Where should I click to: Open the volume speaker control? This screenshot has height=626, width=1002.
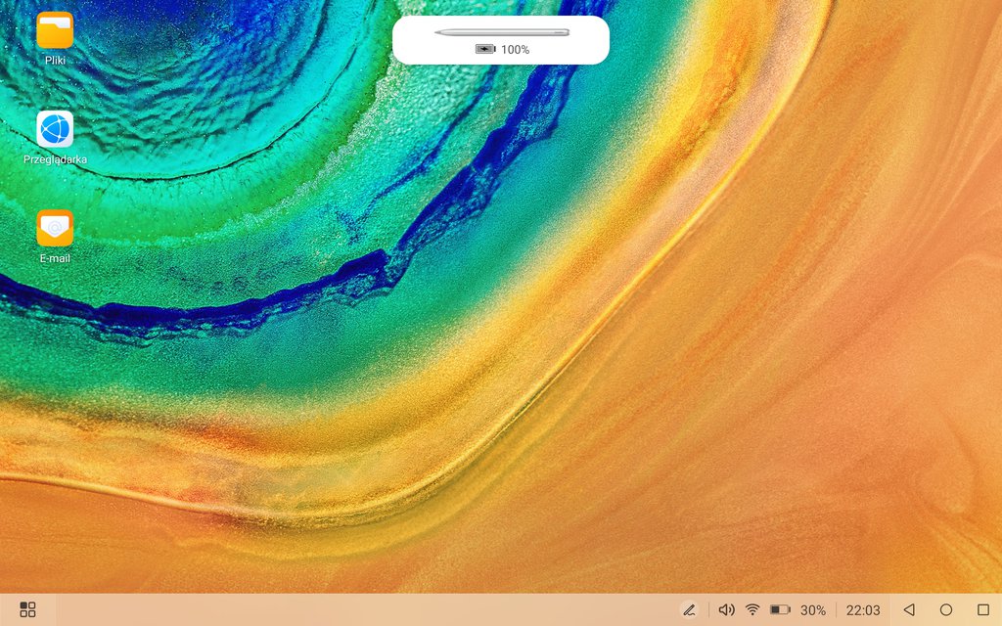pyautogui.click(x=727, y=610)
